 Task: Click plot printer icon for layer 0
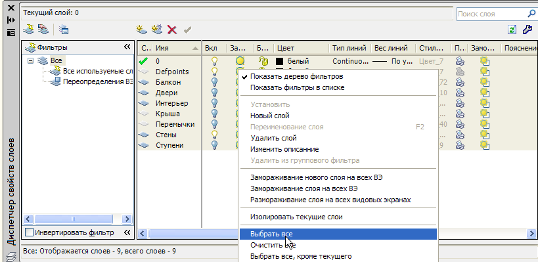460,61
